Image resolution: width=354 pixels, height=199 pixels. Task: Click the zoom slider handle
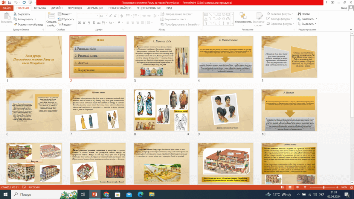click(x=324, y=187)
